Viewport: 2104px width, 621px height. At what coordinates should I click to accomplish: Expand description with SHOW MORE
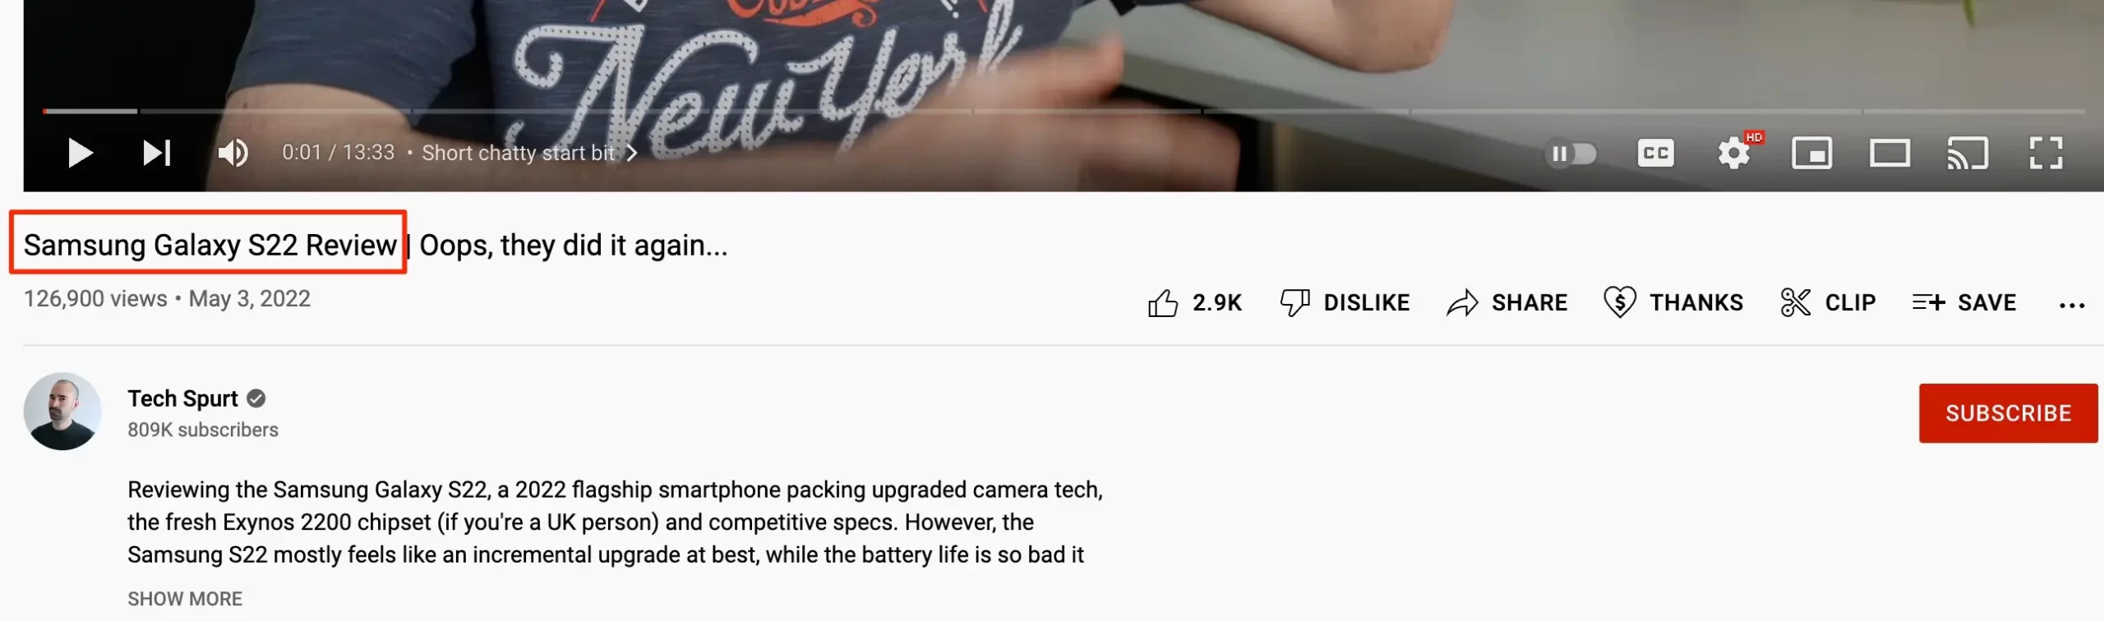point(185,599)
